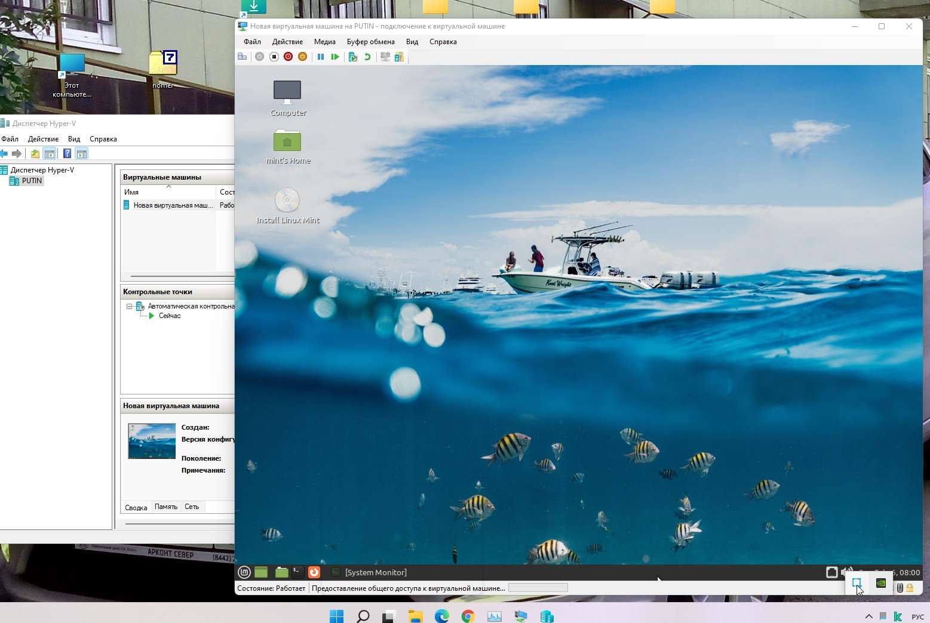Click the green Revert arrow icon
This screenshot has width=930, height=623.
tap(367, 57)
